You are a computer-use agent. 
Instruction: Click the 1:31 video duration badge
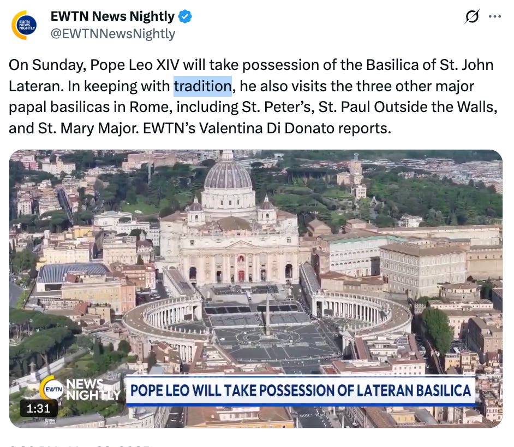point(38,409)
